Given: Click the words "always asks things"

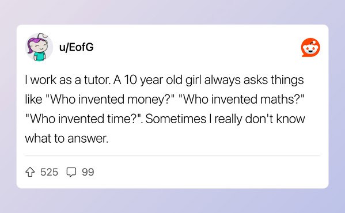Looking at the screenshot, I should pos(254,80).
